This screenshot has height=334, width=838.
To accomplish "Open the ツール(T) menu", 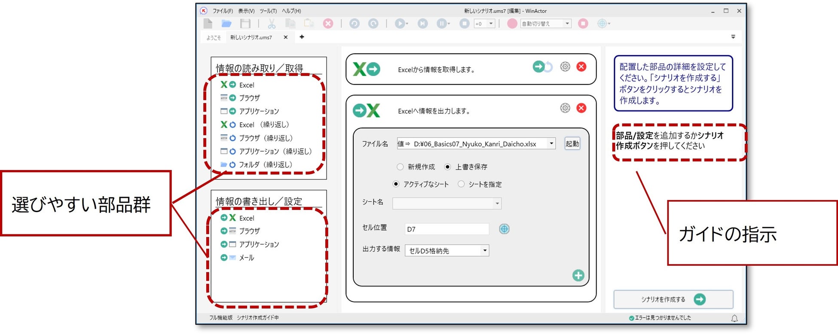I will pyautogui.click(x=268, y=11).
